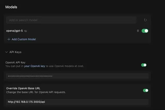
Task: Delete the openai/gpt-5 model with trash icon
Action: pos(138,31)
